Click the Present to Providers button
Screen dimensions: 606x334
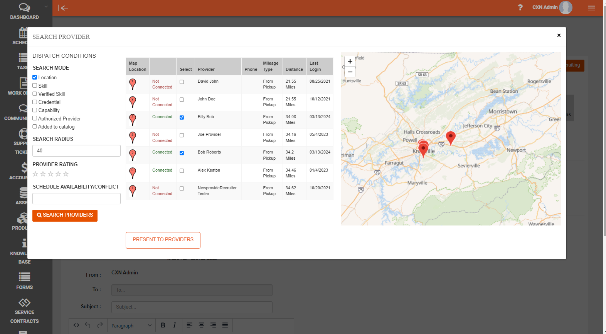(163, 240)
